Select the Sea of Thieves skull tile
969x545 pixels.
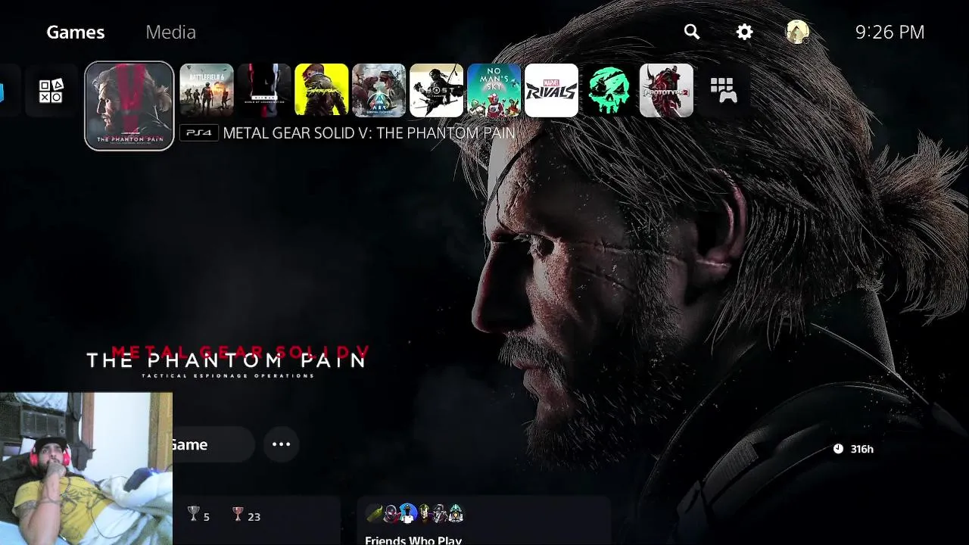609,91
